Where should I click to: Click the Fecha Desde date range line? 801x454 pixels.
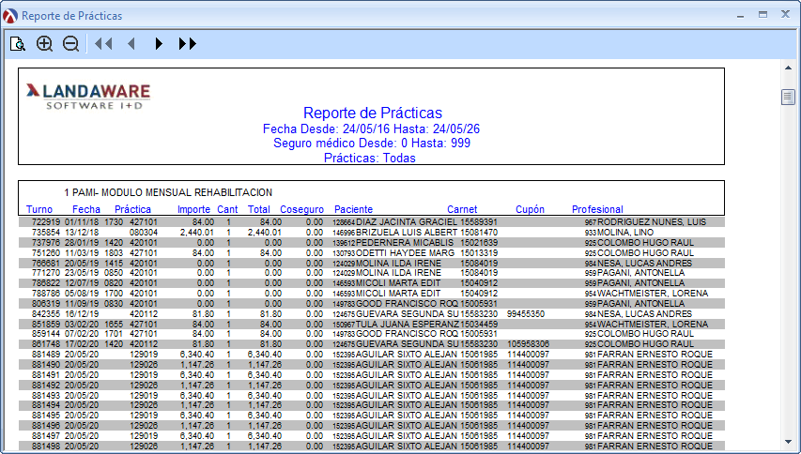point(371,129)
